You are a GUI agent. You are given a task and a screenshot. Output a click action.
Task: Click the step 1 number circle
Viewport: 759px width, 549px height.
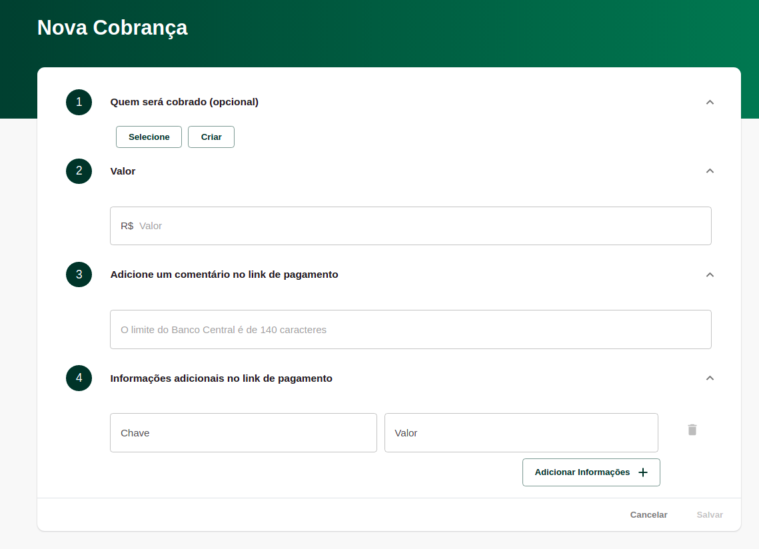79,102
